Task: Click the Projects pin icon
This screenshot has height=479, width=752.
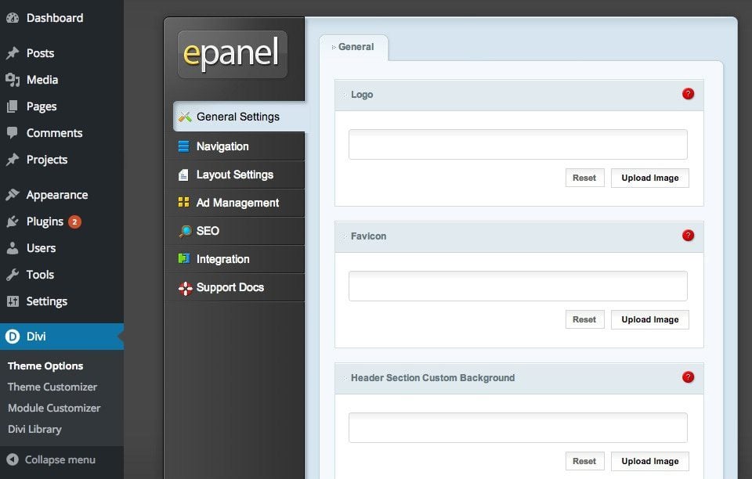Action: pos(13,160)
